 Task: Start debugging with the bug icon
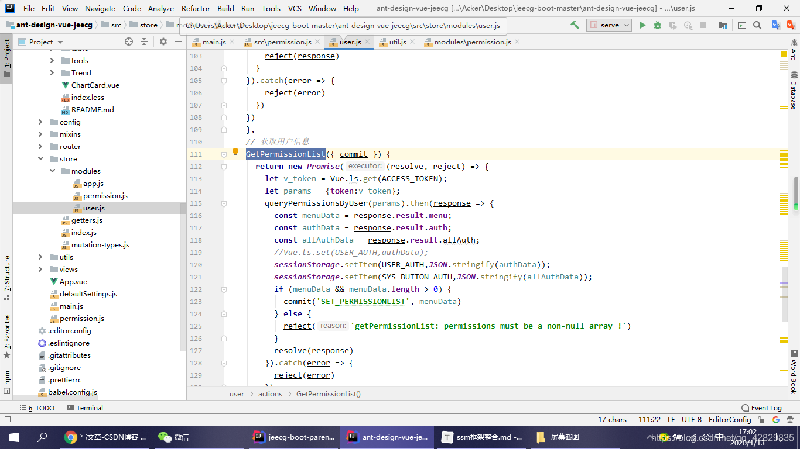click(658, 25)
